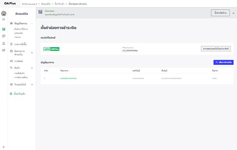The image size is (237, 150).
Task: Click the truck icon beside การจัดส่ง
Action: point(11,61)
